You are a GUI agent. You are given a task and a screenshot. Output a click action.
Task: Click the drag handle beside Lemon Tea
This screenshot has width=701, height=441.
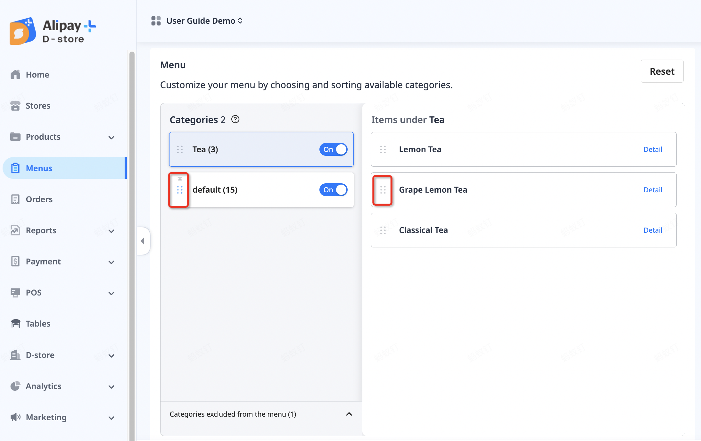383,149
